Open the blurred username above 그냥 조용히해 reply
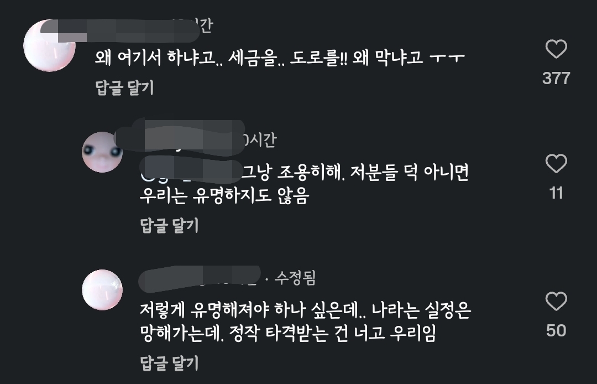Image resolution: width=597 pixels, height=384 pixels. (x=180, y=136)
